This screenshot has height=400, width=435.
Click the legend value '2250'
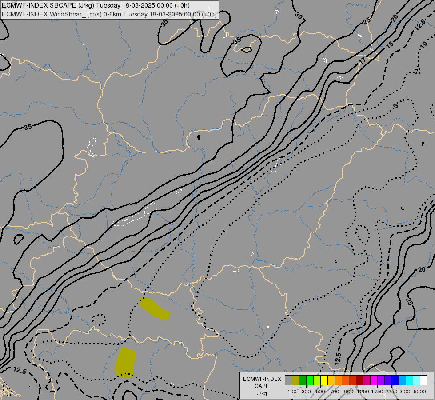pos(391,392)
